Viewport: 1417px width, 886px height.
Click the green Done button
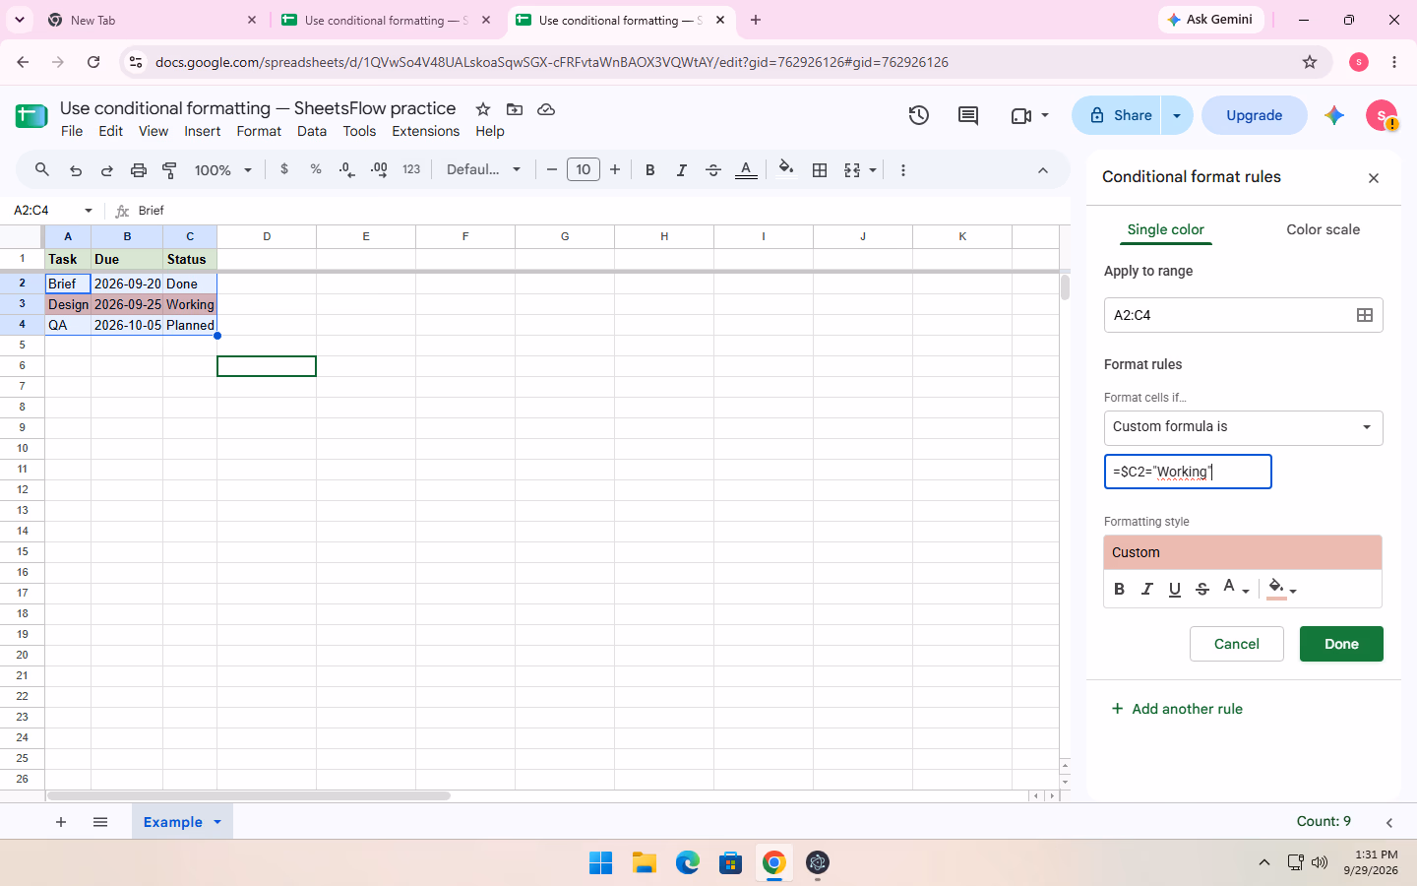click(x=1341, y=644)
